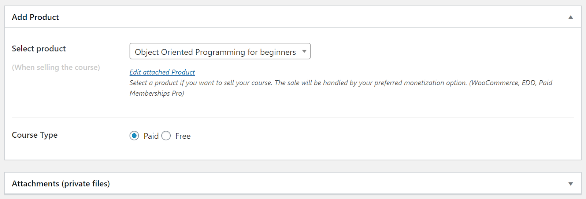This screenshot has height=199, width=586.
Task: Click the Paid option label
Action: pos(151,136)
